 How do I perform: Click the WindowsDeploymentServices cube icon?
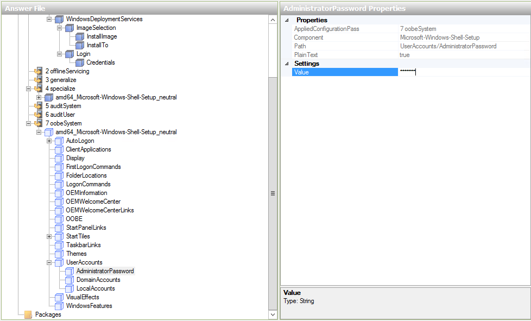(59, 20)
